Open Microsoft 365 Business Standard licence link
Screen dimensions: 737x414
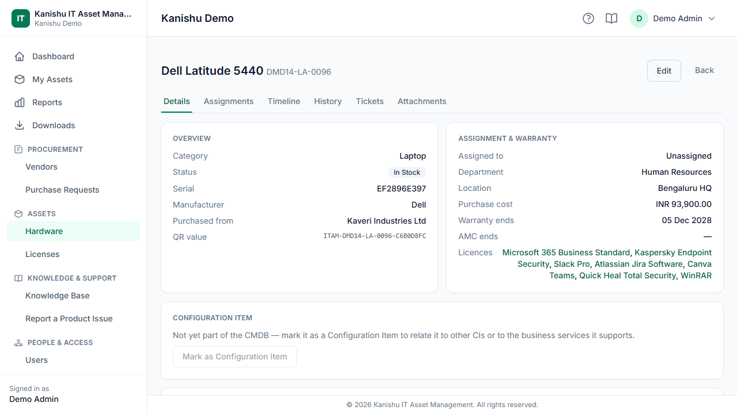click(x=566, y=252)
